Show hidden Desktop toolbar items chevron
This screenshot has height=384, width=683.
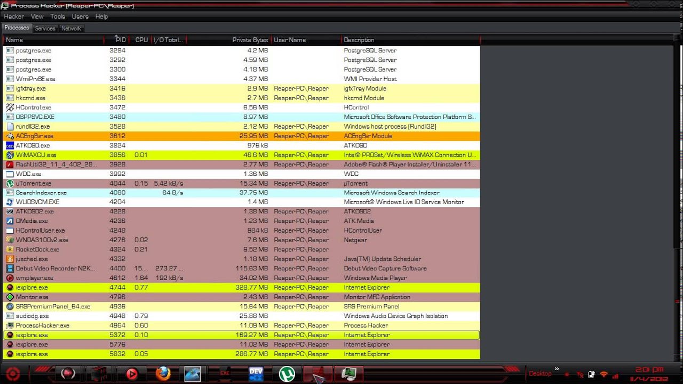[557, 369]
